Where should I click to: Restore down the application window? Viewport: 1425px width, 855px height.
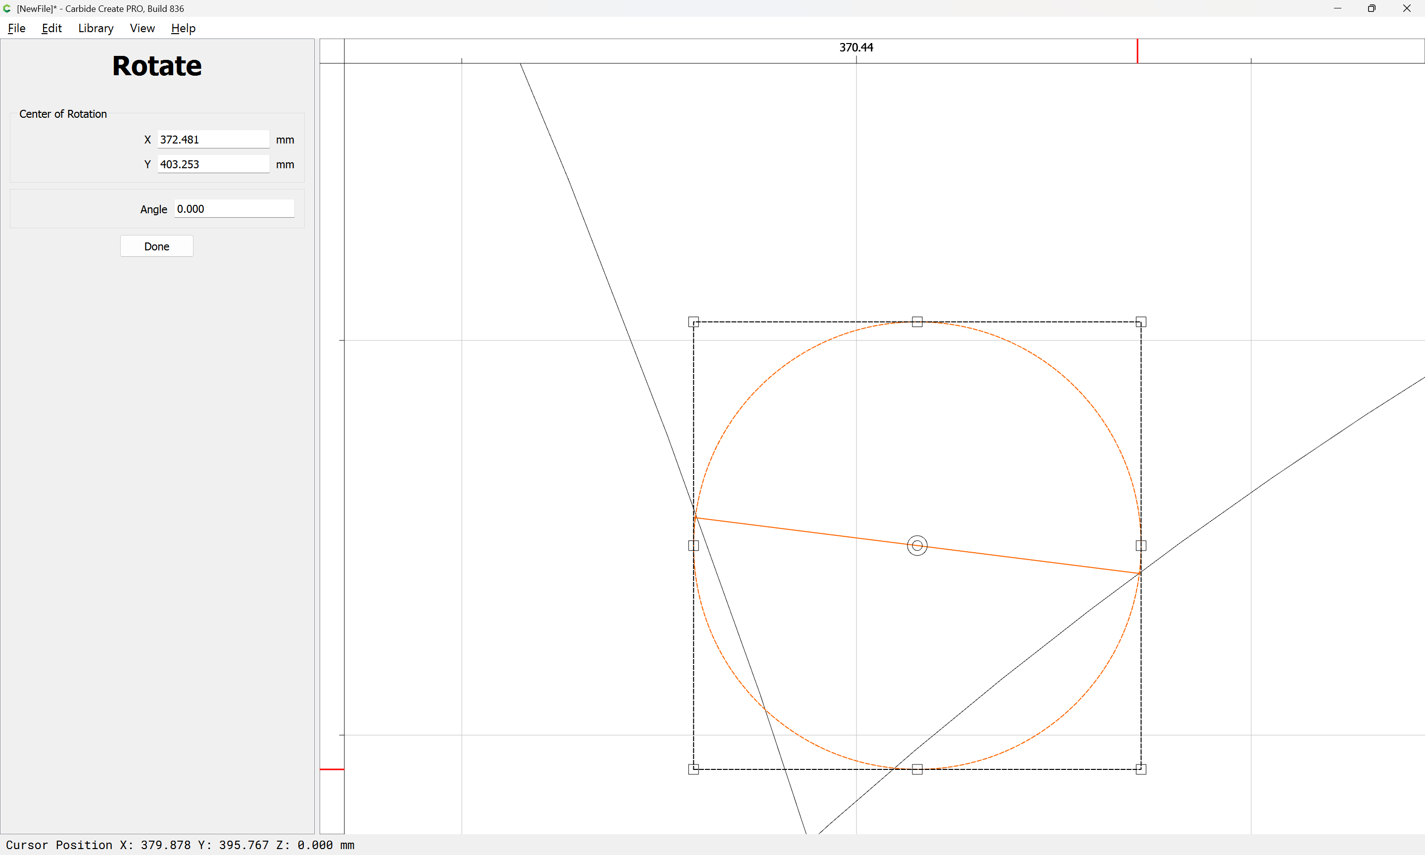tap(1372, 8)
